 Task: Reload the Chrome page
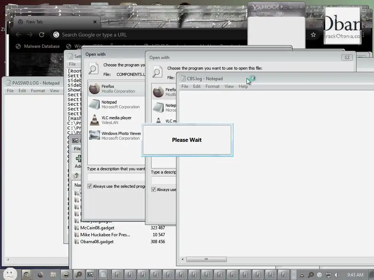click(42, 35)
